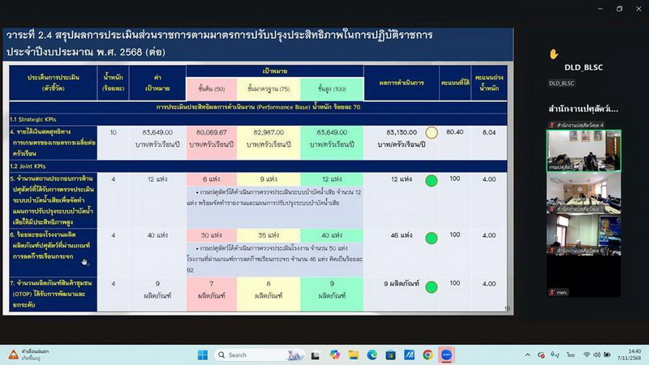Click the raised hand icon above DLD_BLSC
649x365 pixels.
point(554,54)
